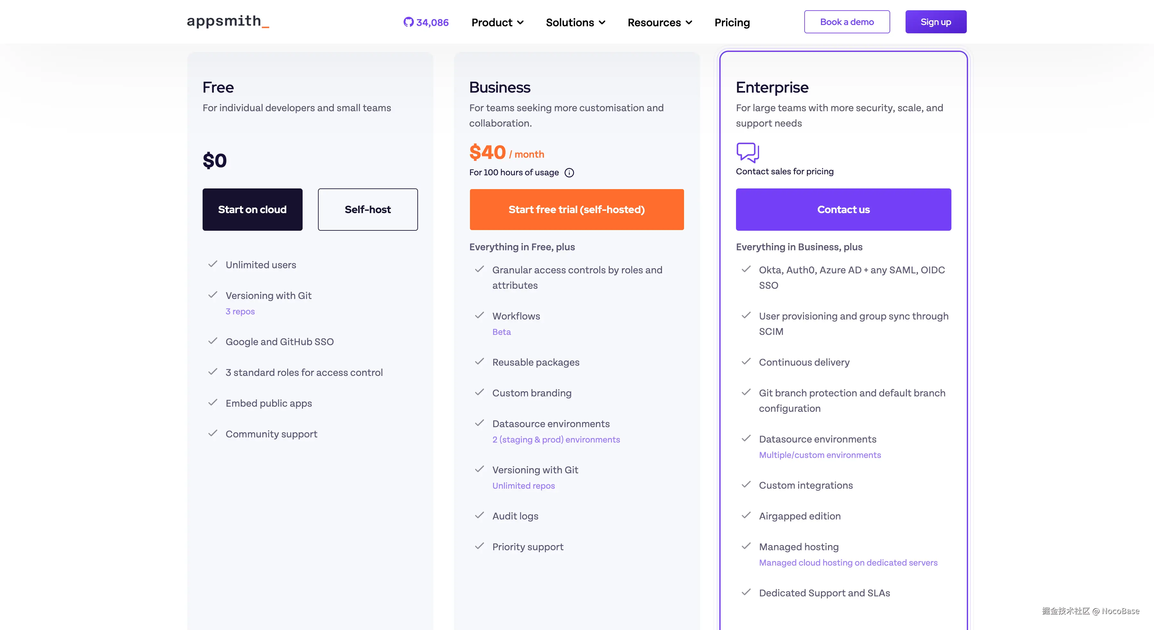Open the Solutions dropdown menu
This screenshot has width=1154, height=630.
(575, 22)
